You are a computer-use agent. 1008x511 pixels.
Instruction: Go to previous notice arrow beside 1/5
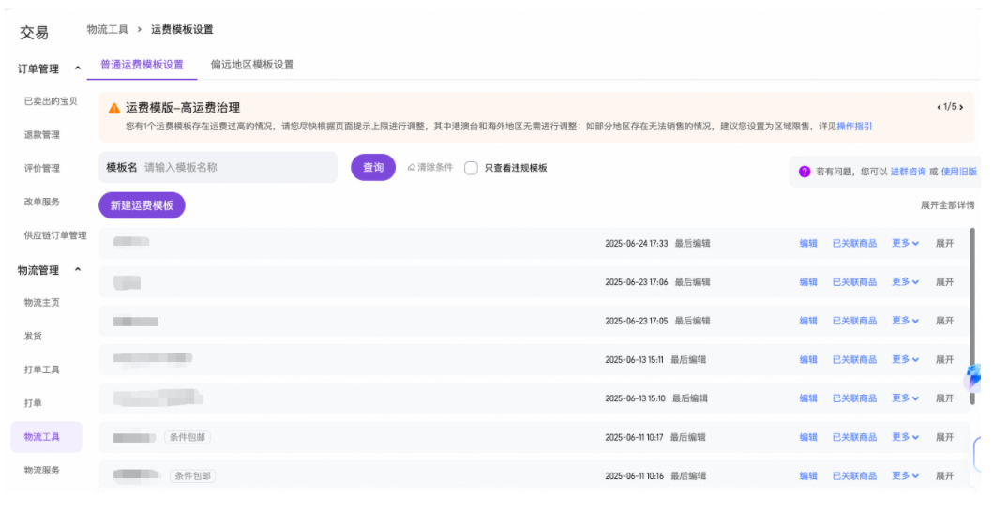(940, 107)
